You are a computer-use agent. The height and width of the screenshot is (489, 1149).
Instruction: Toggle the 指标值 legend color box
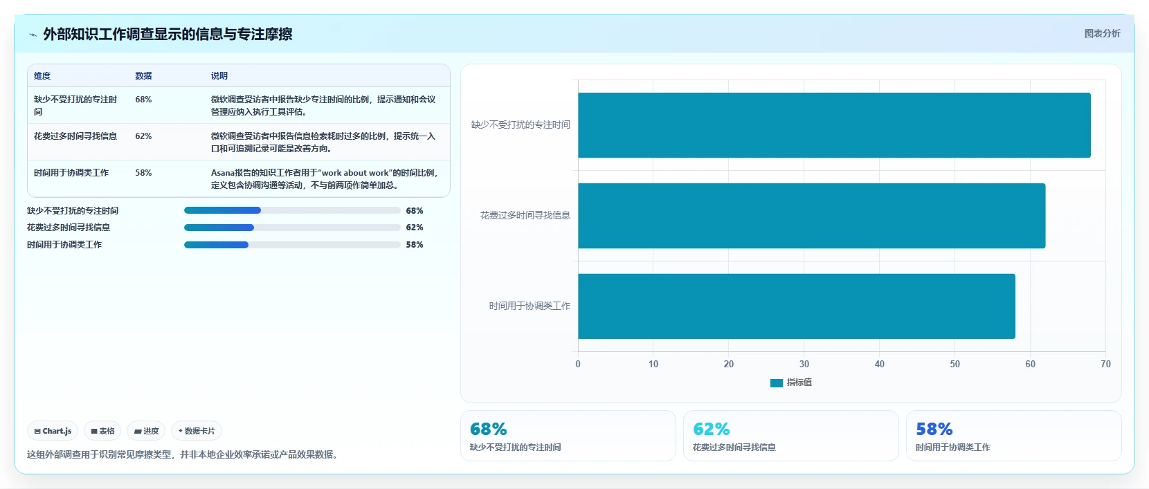777,382
